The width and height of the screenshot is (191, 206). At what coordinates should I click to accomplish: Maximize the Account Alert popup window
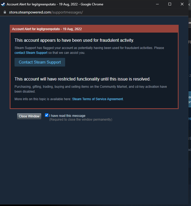point(169,4)
